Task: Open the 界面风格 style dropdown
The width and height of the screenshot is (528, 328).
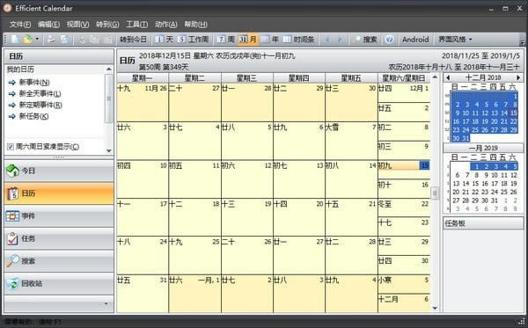Action: click(x=455, y=40)
